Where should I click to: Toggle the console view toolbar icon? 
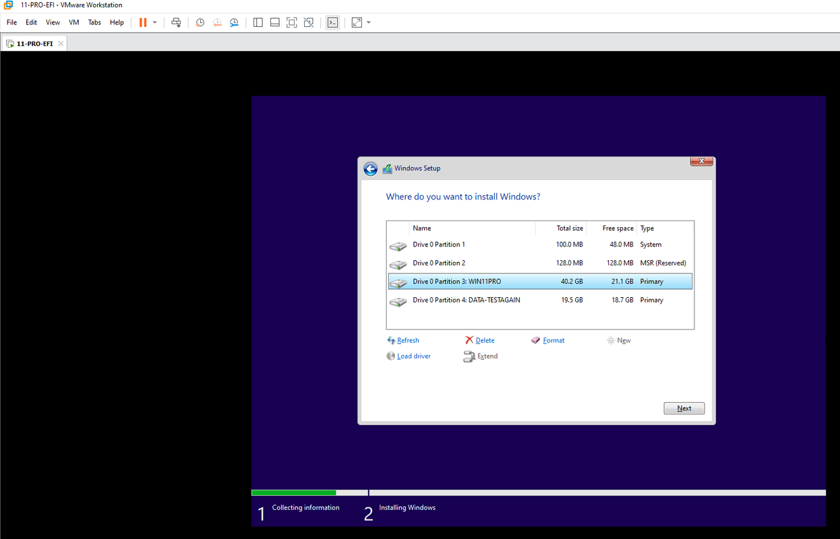pyautogui.click(x=332, y=22)
